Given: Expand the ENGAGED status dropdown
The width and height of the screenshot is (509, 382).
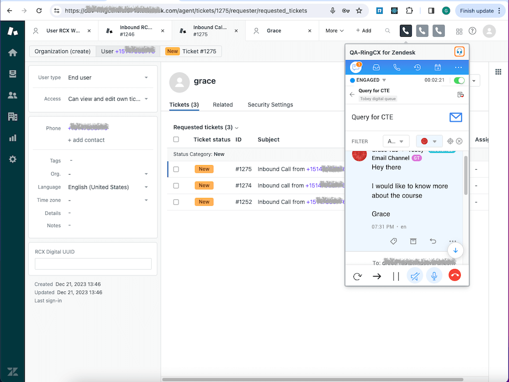Looking at the screenshot, I should pyautogui.click(x=383, y=80).
